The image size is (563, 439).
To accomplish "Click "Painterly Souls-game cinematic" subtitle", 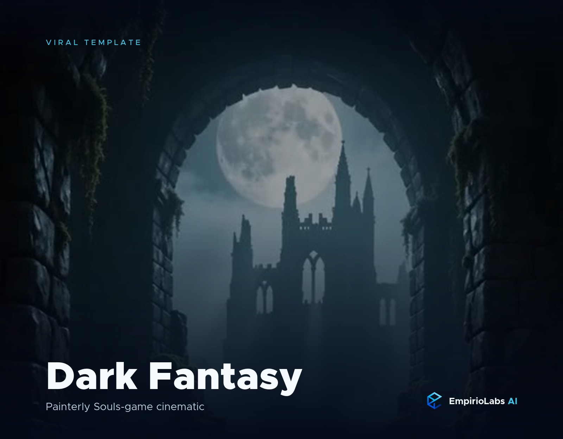I will click(x=125, y=407).
